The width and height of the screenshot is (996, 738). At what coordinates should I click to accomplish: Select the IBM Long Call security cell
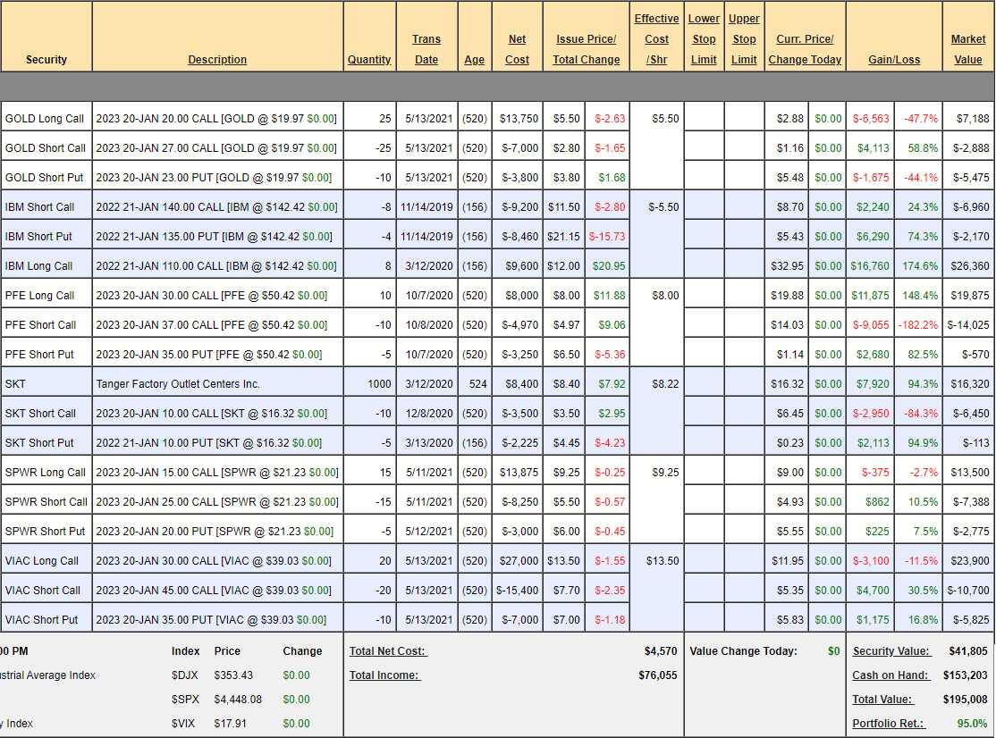click(39, 265)
